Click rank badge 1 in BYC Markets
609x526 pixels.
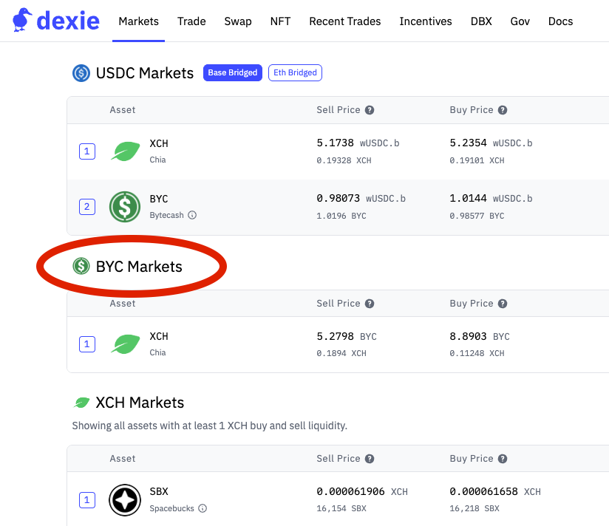pyautogui.click(x=87, y=344)
